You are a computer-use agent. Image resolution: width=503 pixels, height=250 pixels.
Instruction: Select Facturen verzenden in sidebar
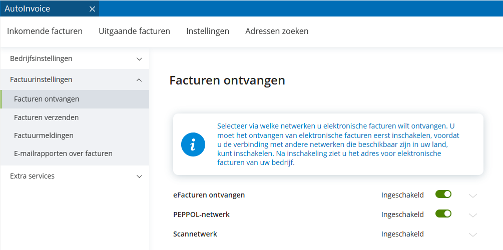click(x=75, y=117)
